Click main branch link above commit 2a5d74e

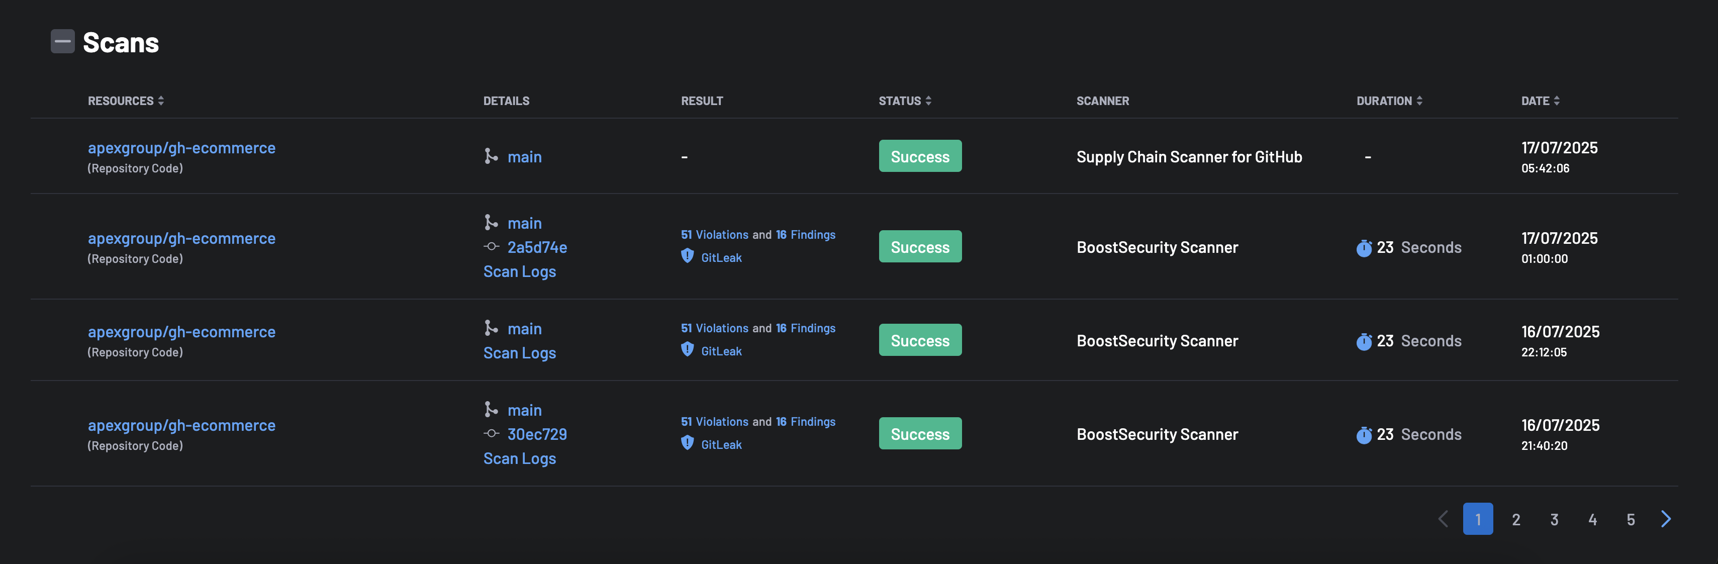click(524, 223)
